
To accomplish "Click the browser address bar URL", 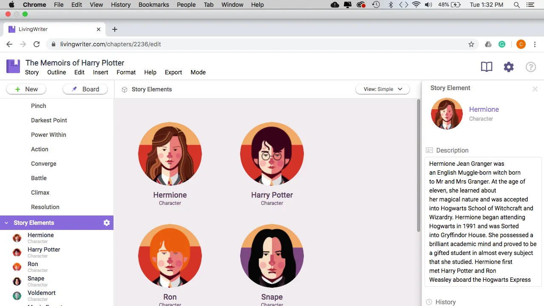I will 110,44.
